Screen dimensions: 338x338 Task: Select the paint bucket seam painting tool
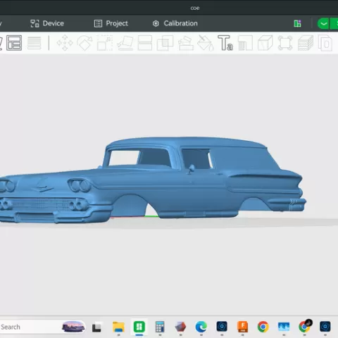coord(206,43)
